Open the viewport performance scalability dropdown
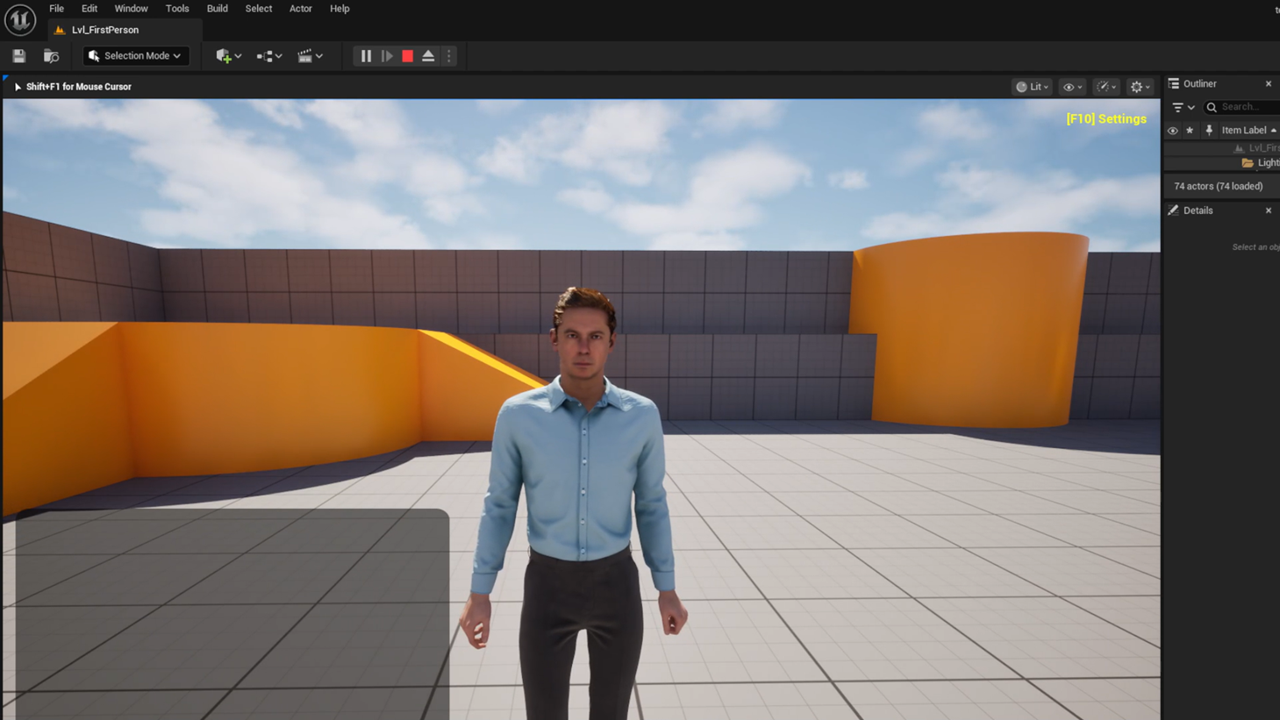The image size is (1280, 720). point(1106,87)
